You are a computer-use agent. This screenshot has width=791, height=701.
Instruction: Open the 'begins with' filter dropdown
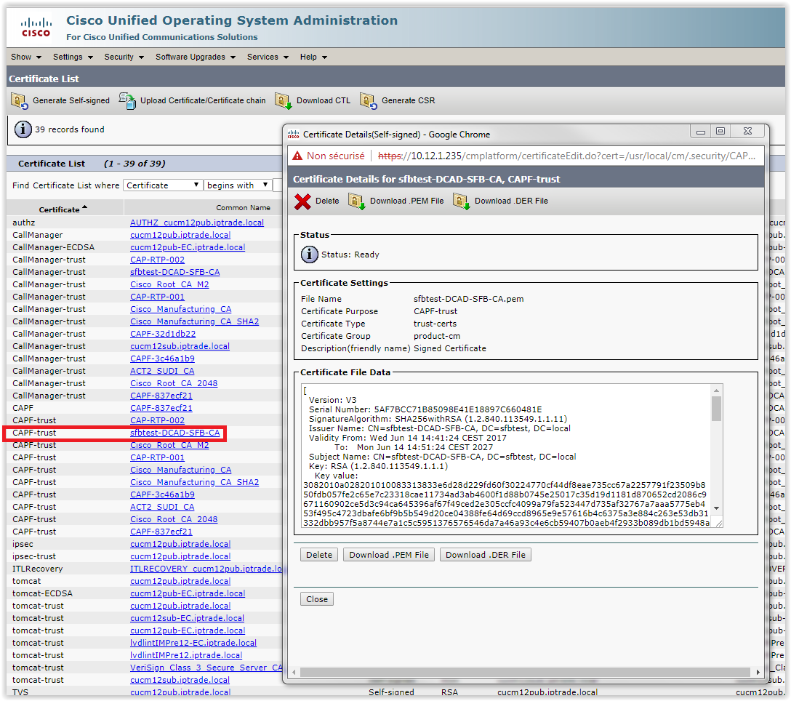coord(238,185)
